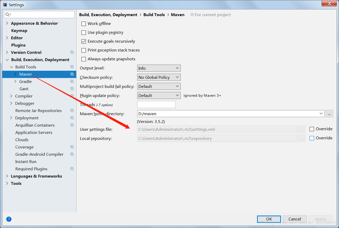Click the Cancel button
Image resolution: width=339 pixels, height=228 pixels.
[x=295, y=219]
